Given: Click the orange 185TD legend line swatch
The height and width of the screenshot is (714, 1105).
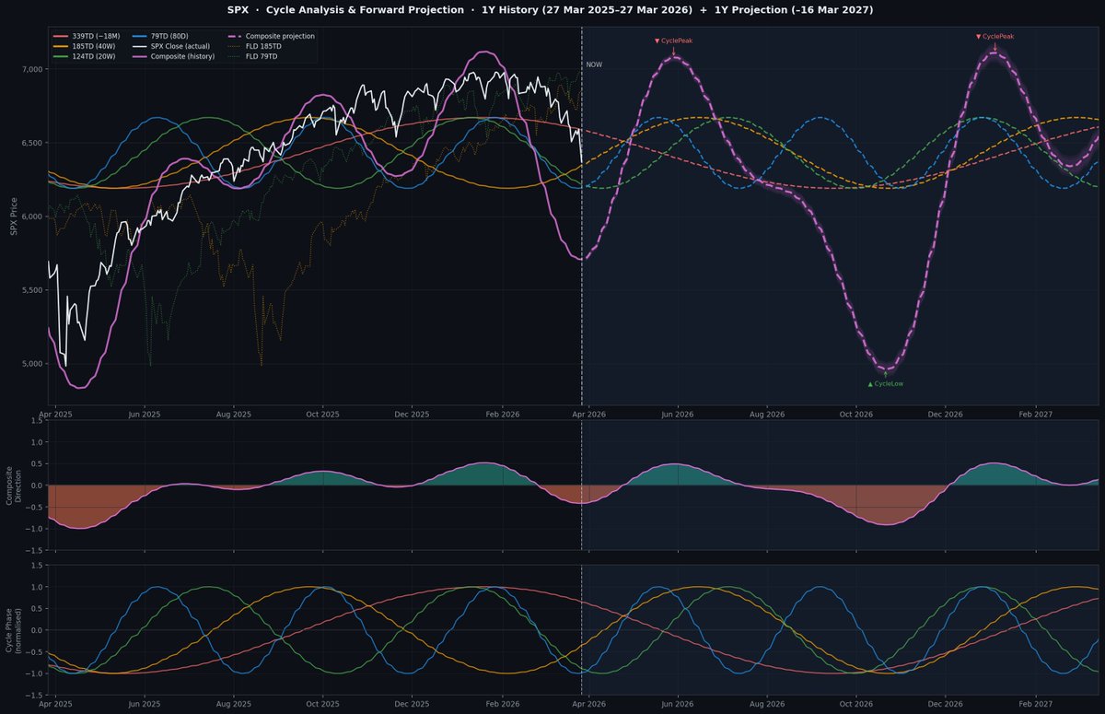Looking at the screenshot, I should tap(60, 46).
